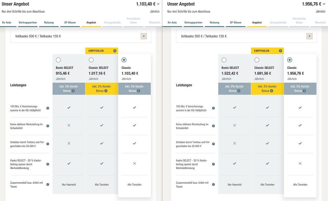Expand the chevron next to 1.956,76 € total
Image resolution: width=328 pixels, height=201 pixels.
click(324, 4)
